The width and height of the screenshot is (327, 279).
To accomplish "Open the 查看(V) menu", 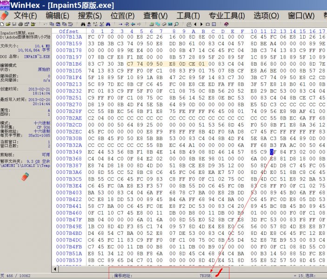I will point(155,16).
